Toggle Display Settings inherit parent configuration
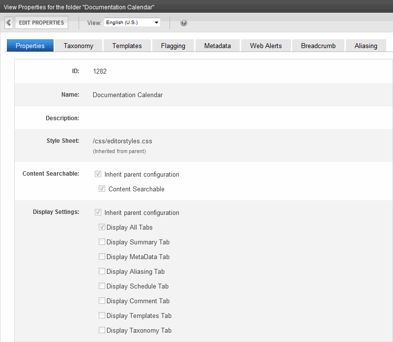 point(98,212)
